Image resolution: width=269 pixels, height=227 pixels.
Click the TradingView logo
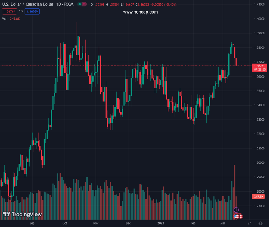pos(22,215)
